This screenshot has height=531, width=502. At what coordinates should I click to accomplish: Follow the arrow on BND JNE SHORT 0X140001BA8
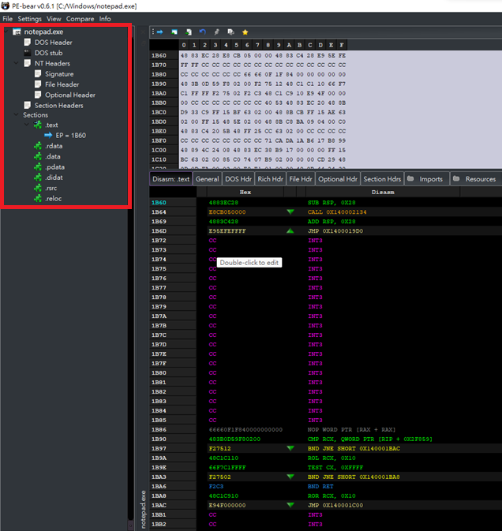(290, 477)
